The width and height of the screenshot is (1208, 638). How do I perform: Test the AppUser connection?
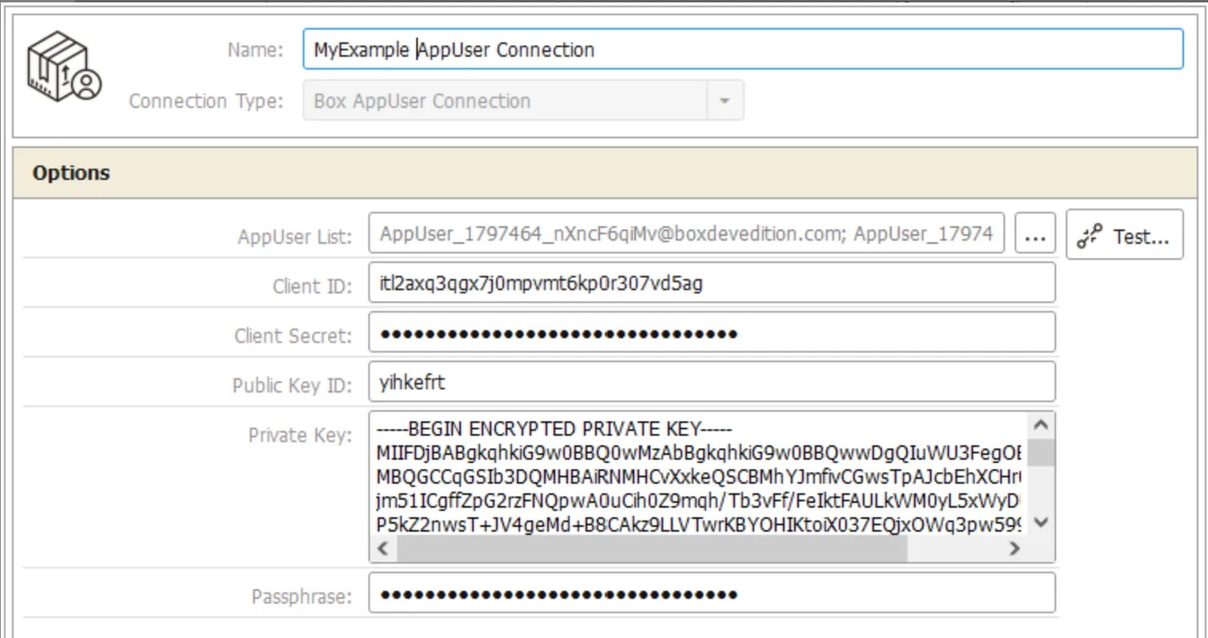[x=1124, y=234]
